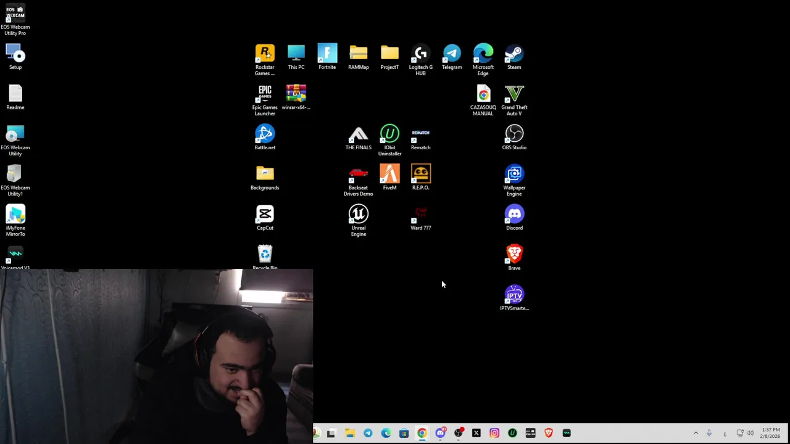Open EOS Webcam Utility Pro shortcut
This screenshot has height=444, width=790.
click(15, 20)
